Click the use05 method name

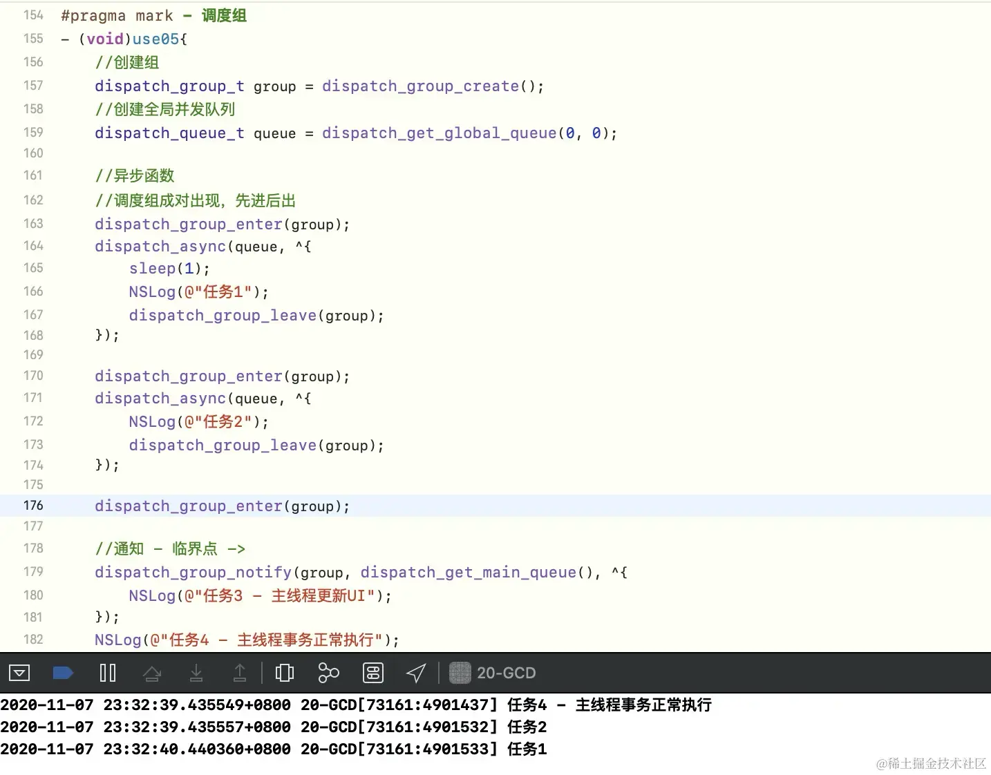(x=155, y=39)
